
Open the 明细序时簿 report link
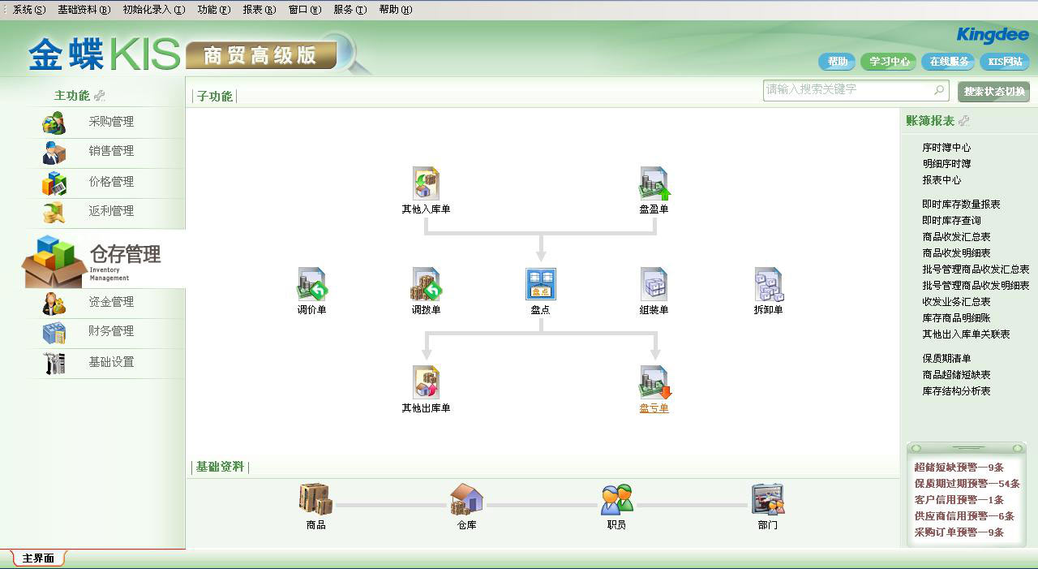pos(946,164)
